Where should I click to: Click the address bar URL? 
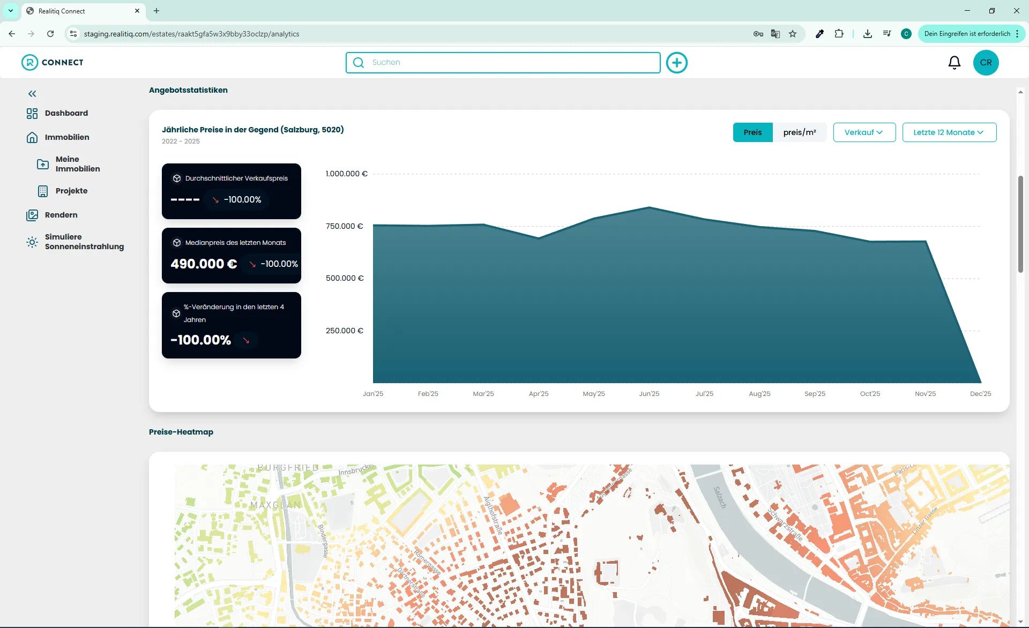191,34
